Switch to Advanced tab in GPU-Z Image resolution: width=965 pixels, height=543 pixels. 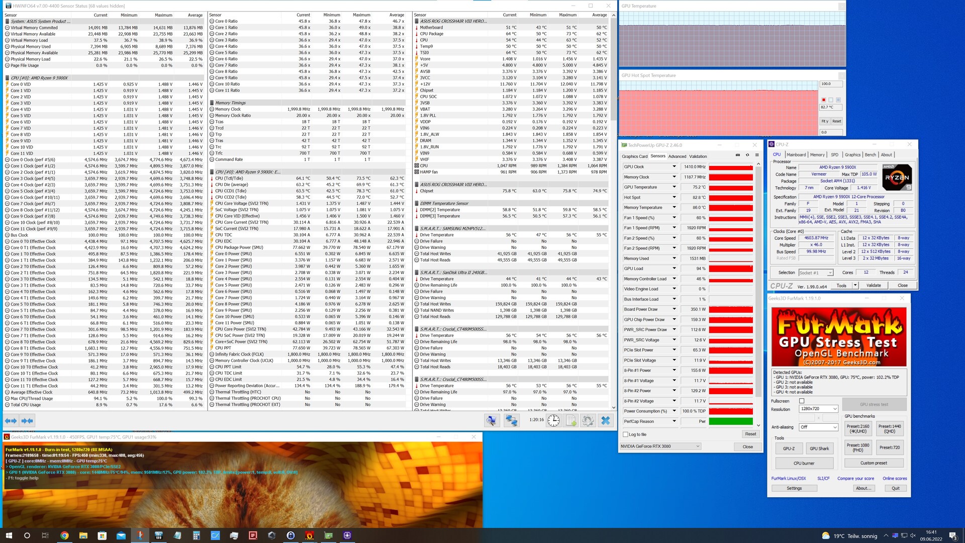point(677,156)
